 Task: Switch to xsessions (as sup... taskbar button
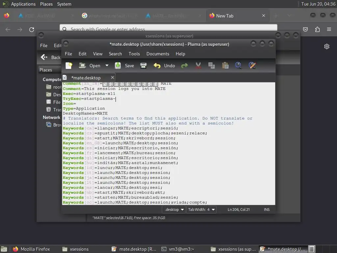pos(233,249)
